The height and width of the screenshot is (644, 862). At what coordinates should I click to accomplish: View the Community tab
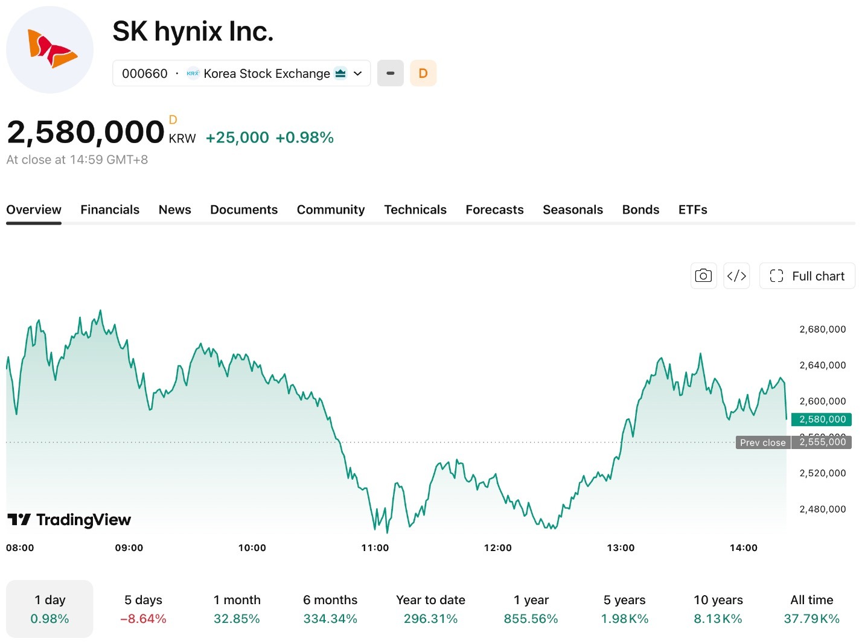pyautogui.click(x=331, y=209)
